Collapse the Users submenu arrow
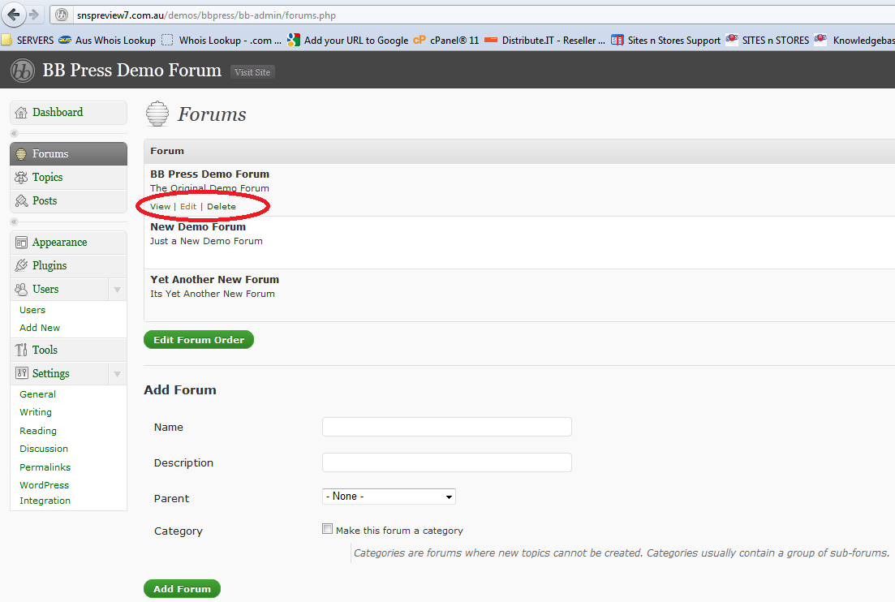Screen dimensions: 895x602 [x=117, y=290]
